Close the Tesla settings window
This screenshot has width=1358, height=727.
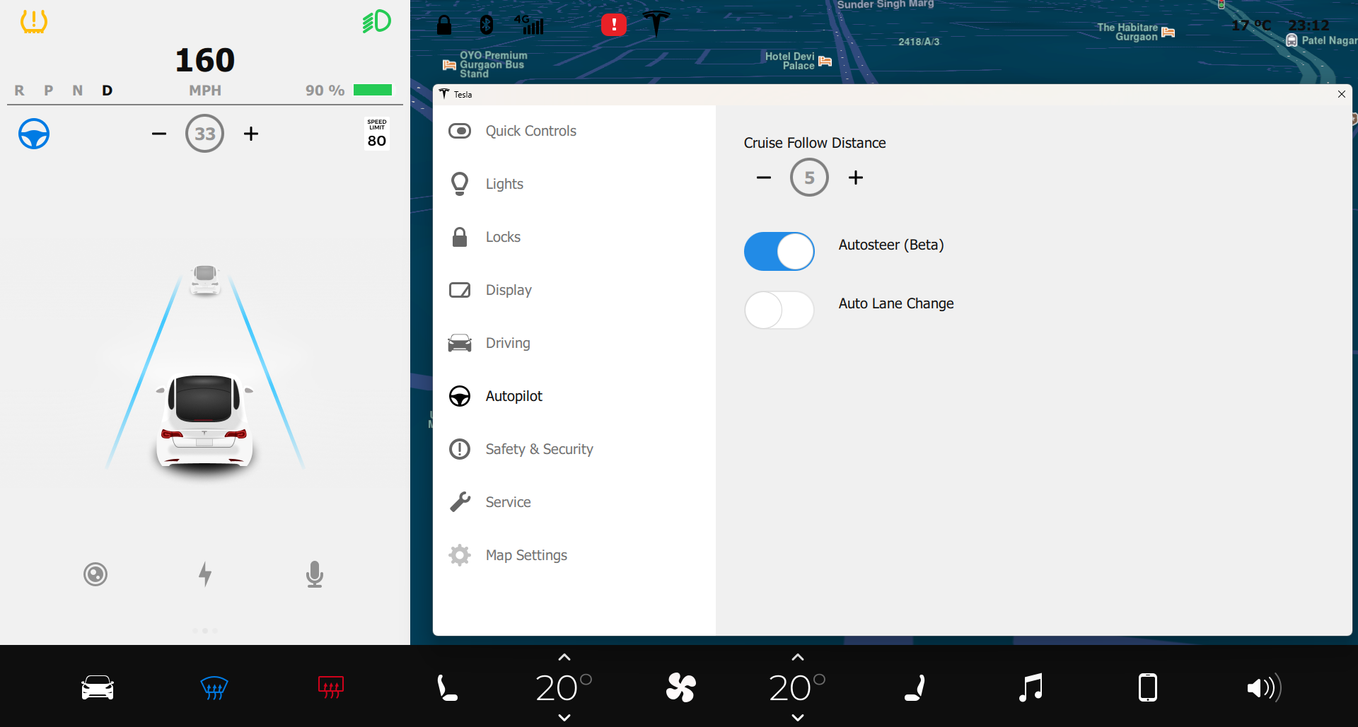[1342, 94]
